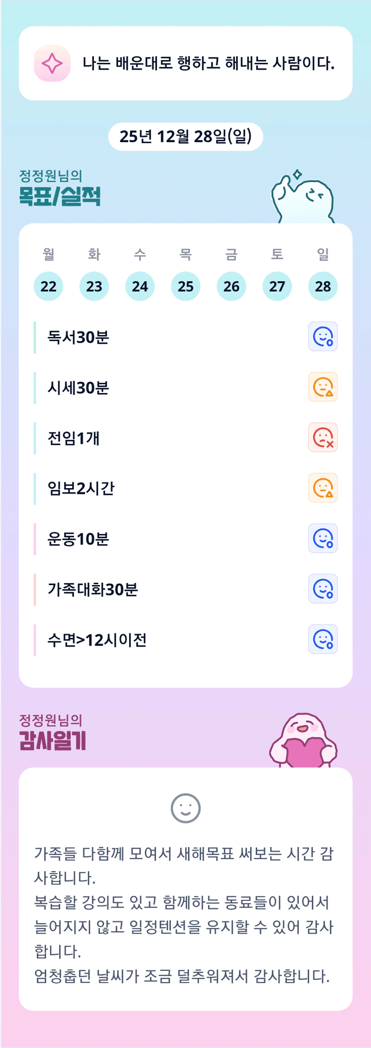Click the 가족대화30분 blue smiley status icon

(323, 589)
